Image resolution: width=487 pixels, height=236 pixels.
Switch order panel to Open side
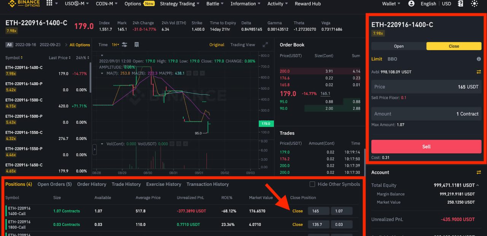point(398,46)
